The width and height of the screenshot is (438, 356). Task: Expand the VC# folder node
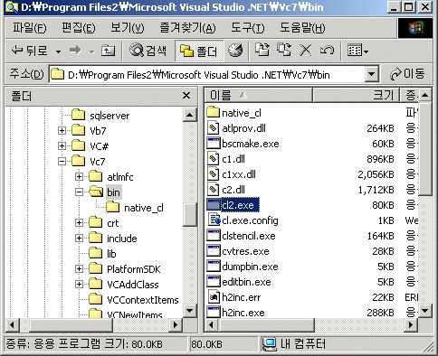click(x=62, y=145)
